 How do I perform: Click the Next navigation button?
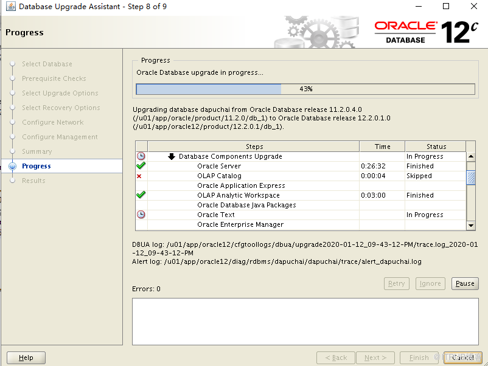pos(375,357)
